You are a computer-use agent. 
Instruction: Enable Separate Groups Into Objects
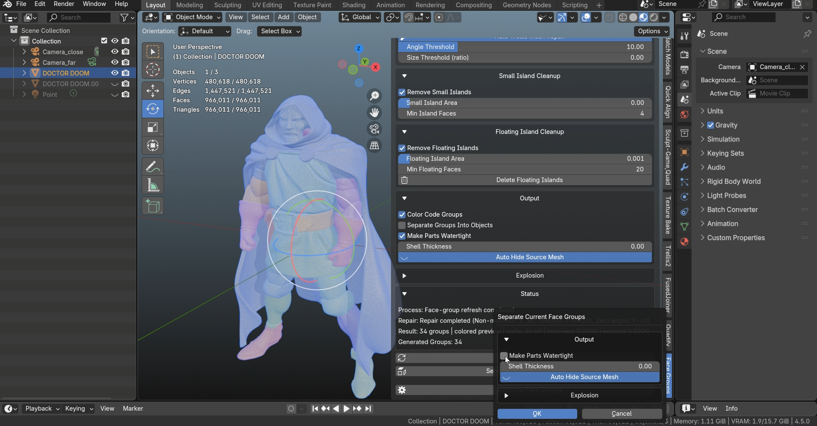[x=402, y=225]
